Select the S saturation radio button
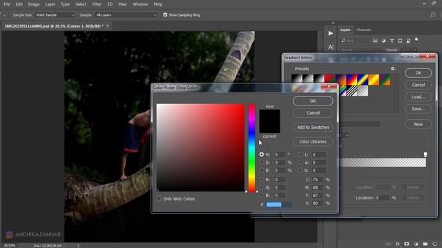This screenshot has width=442, height=248. pos(262,163)
